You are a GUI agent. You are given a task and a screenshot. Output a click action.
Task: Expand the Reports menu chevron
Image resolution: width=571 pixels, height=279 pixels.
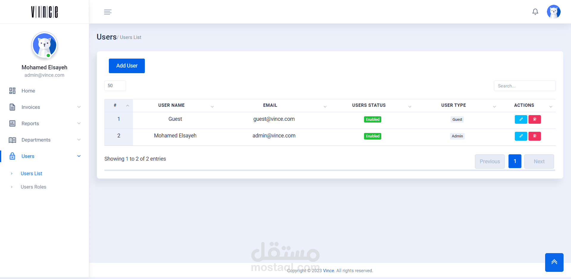79,123
